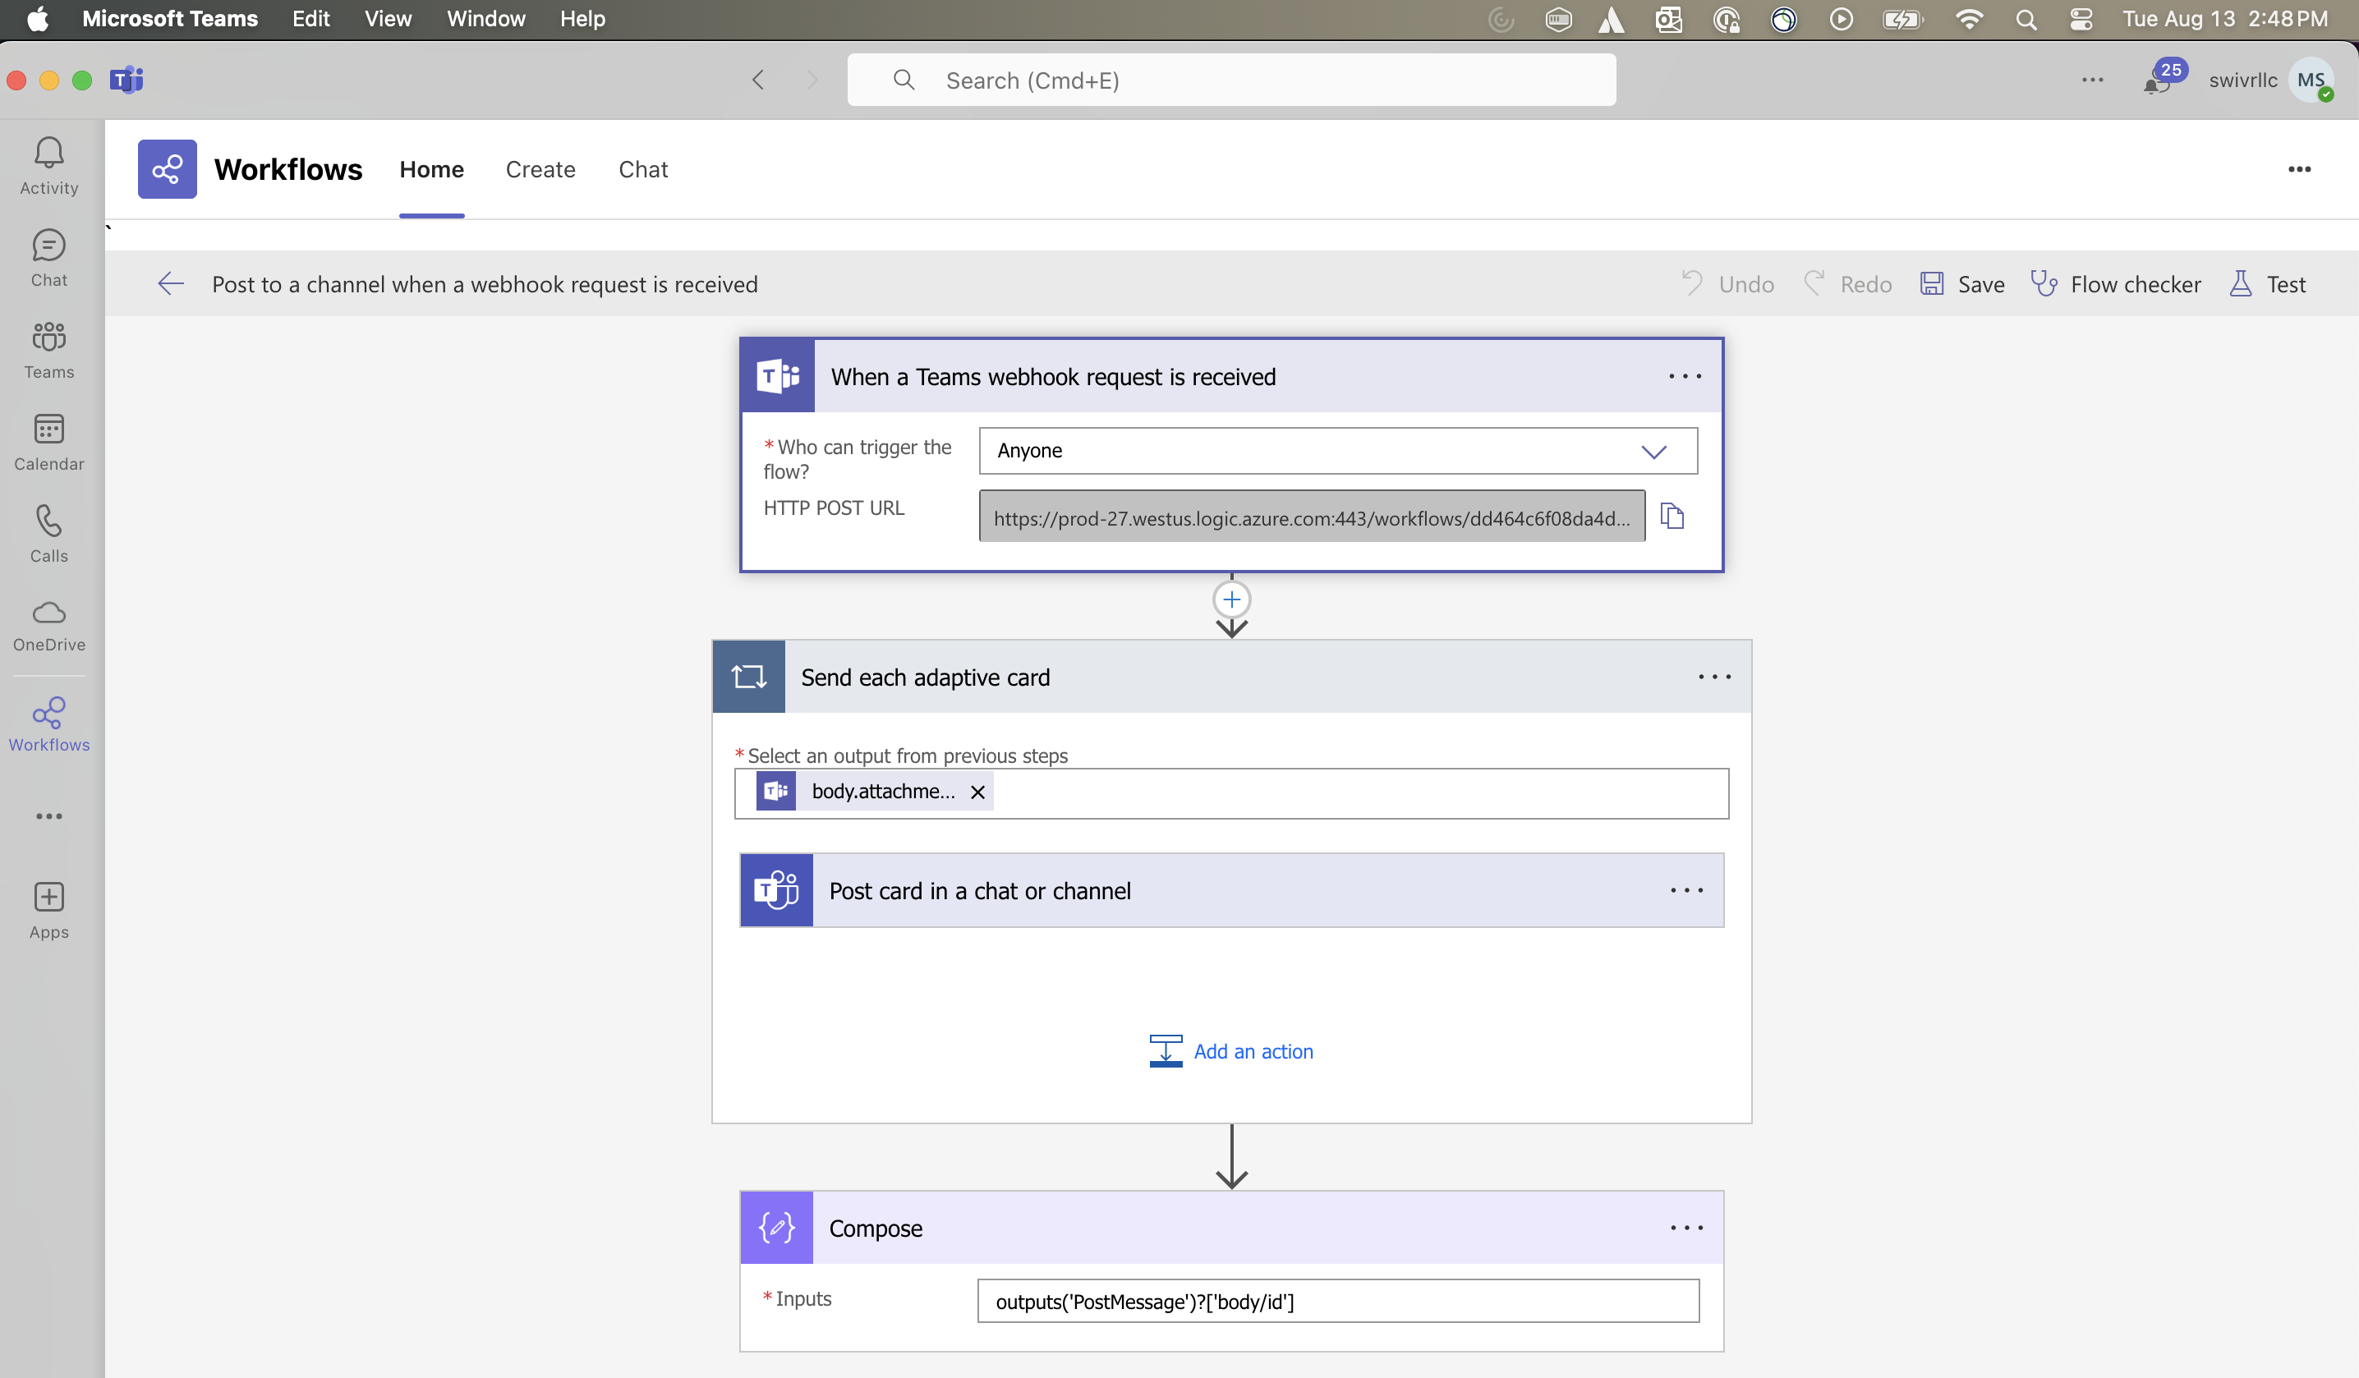Open Activity in the sidebar

[48, 167]
